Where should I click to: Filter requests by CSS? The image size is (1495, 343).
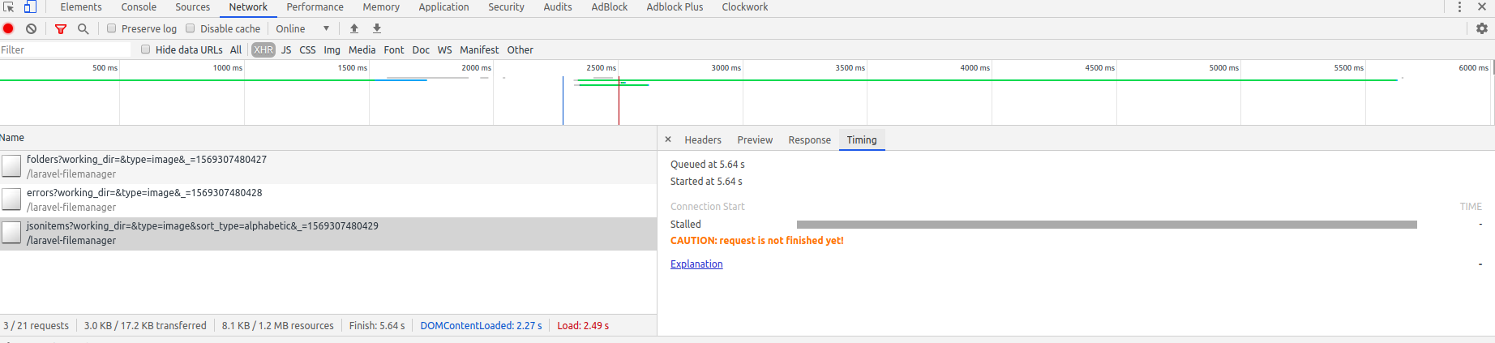(307, 49)
